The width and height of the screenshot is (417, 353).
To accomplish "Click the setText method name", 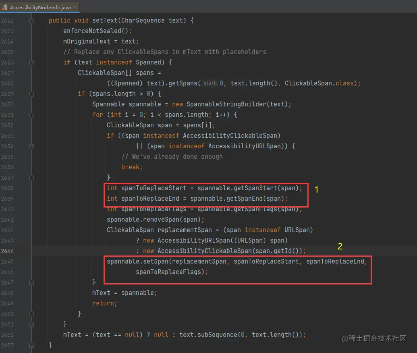I will [105, 21].
